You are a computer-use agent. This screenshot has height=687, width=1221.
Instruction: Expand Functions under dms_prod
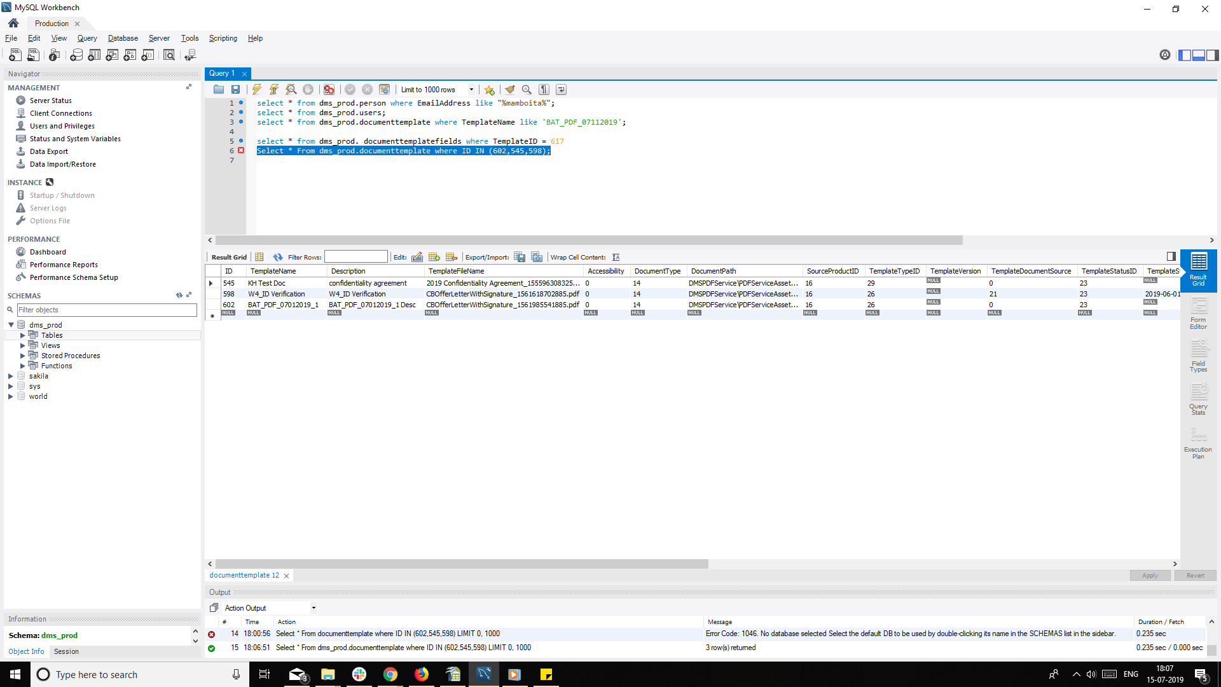[23, 366]
